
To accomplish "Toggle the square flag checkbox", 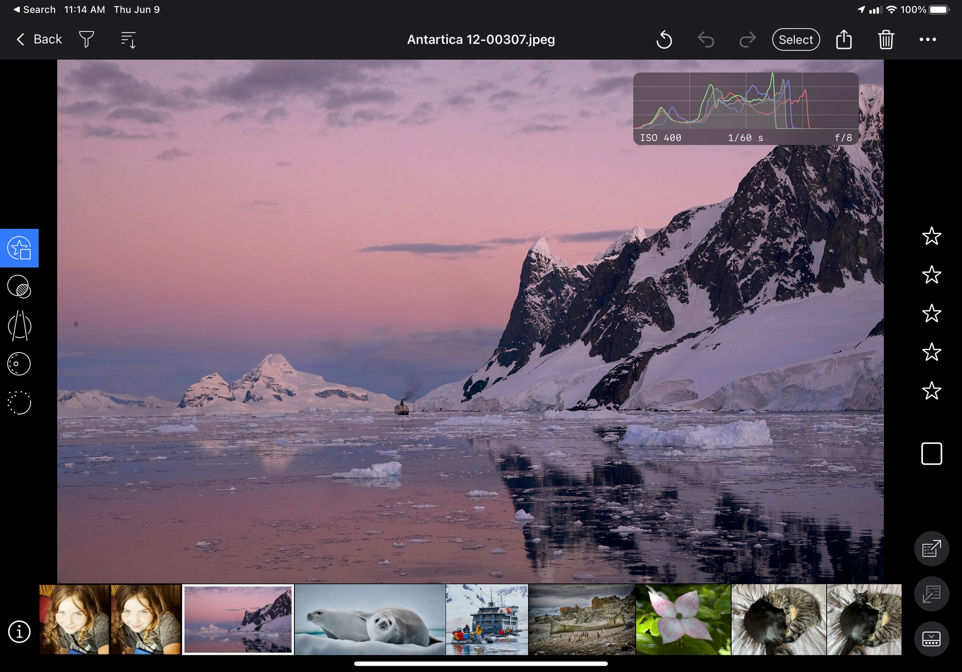I will click(x=931, y=454).
